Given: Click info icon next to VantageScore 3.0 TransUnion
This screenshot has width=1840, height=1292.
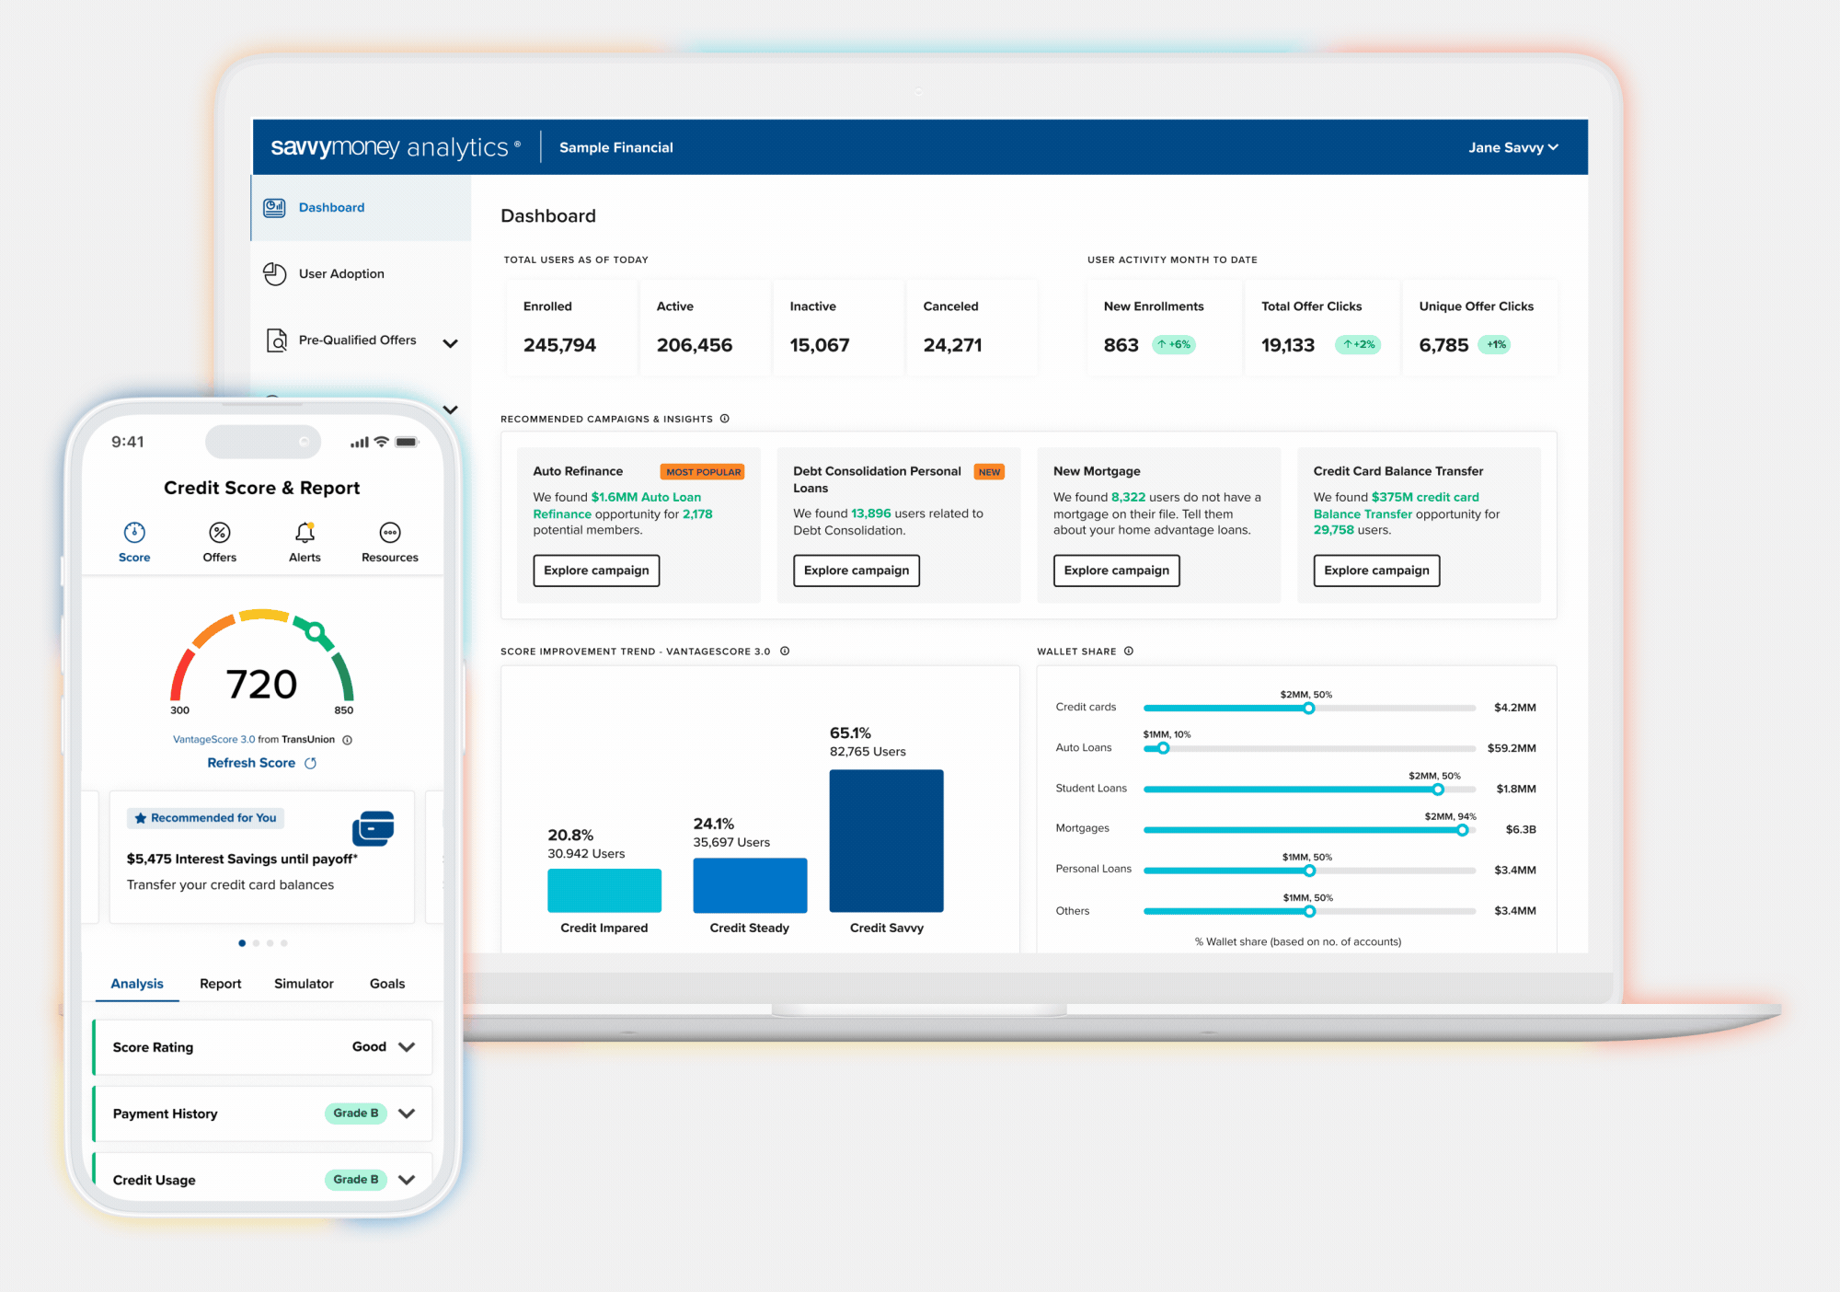Looking at the screenshot, I should 348,740.
